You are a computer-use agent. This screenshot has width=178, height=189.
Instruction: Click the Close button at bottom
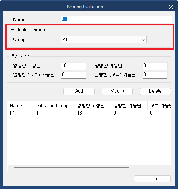coord(152,179)
